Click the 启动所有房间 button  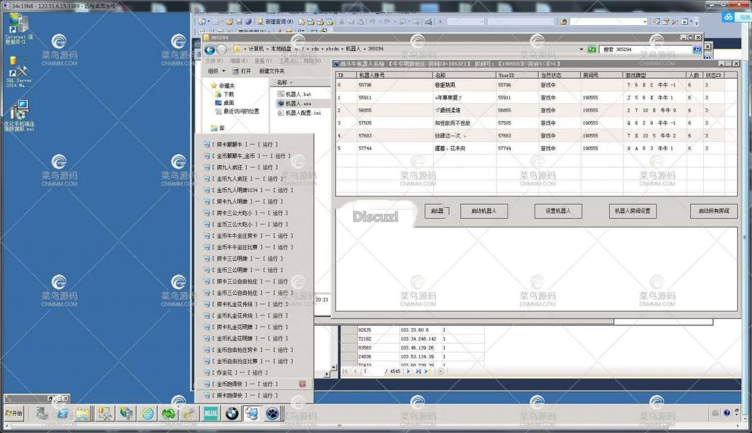(x=713, y=212)
